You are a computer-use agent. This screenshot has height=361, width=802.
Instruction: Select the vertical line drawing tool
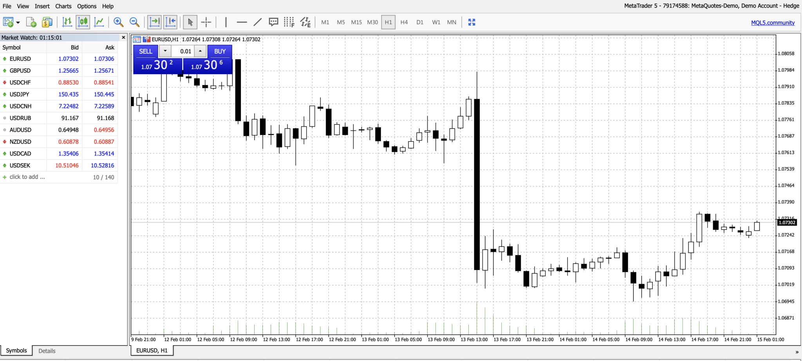click(x=226, y=22)
